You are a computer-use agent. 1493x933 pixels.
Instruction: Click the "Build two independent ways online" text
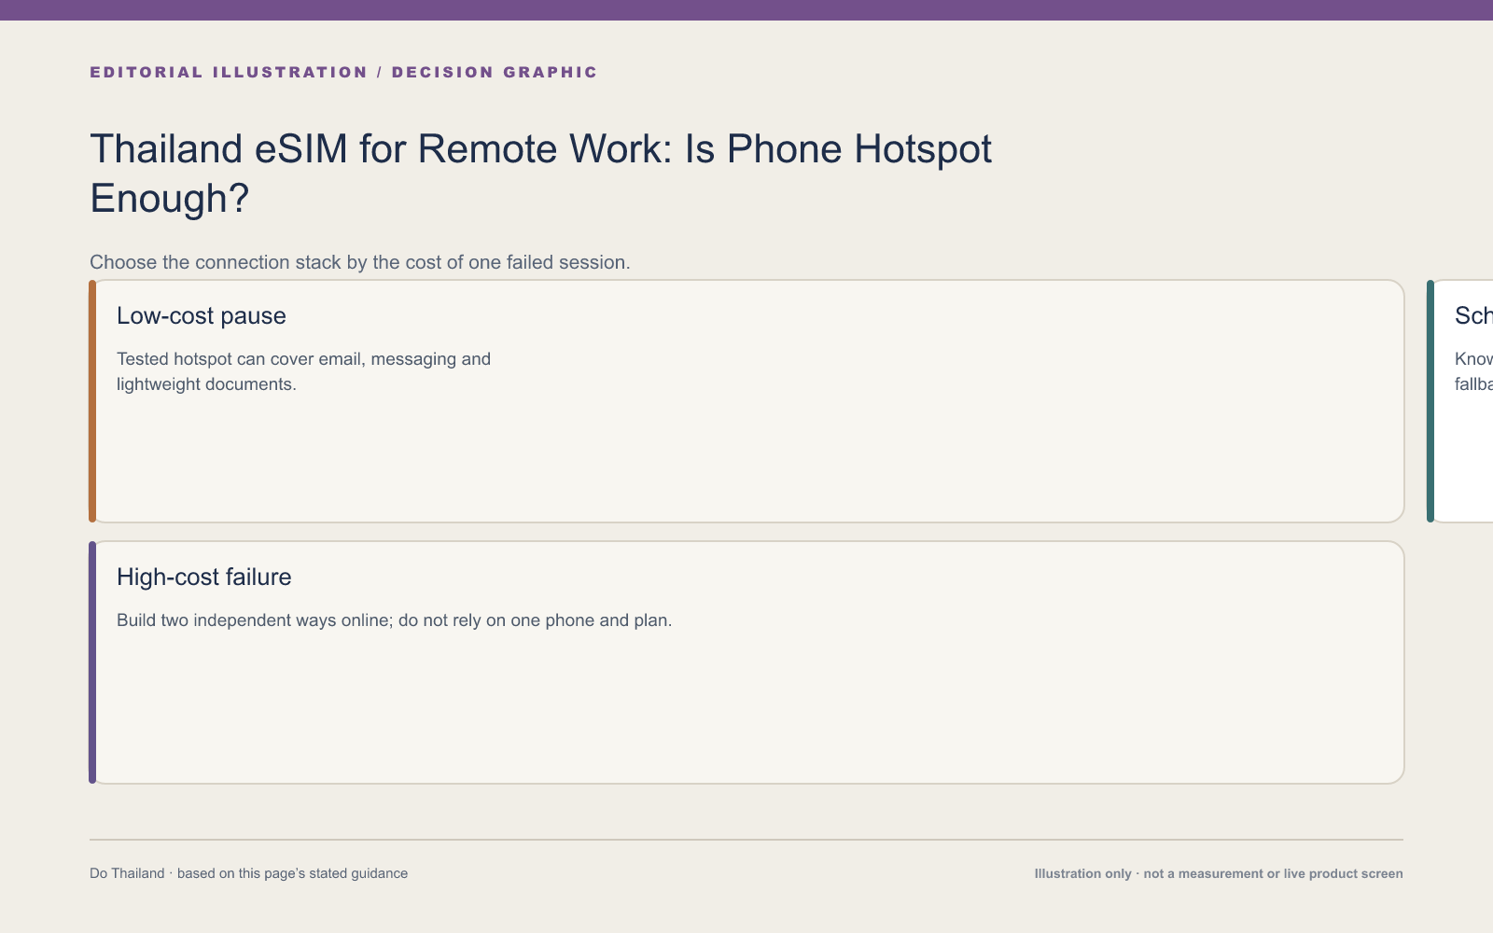[x=394, y=620]
